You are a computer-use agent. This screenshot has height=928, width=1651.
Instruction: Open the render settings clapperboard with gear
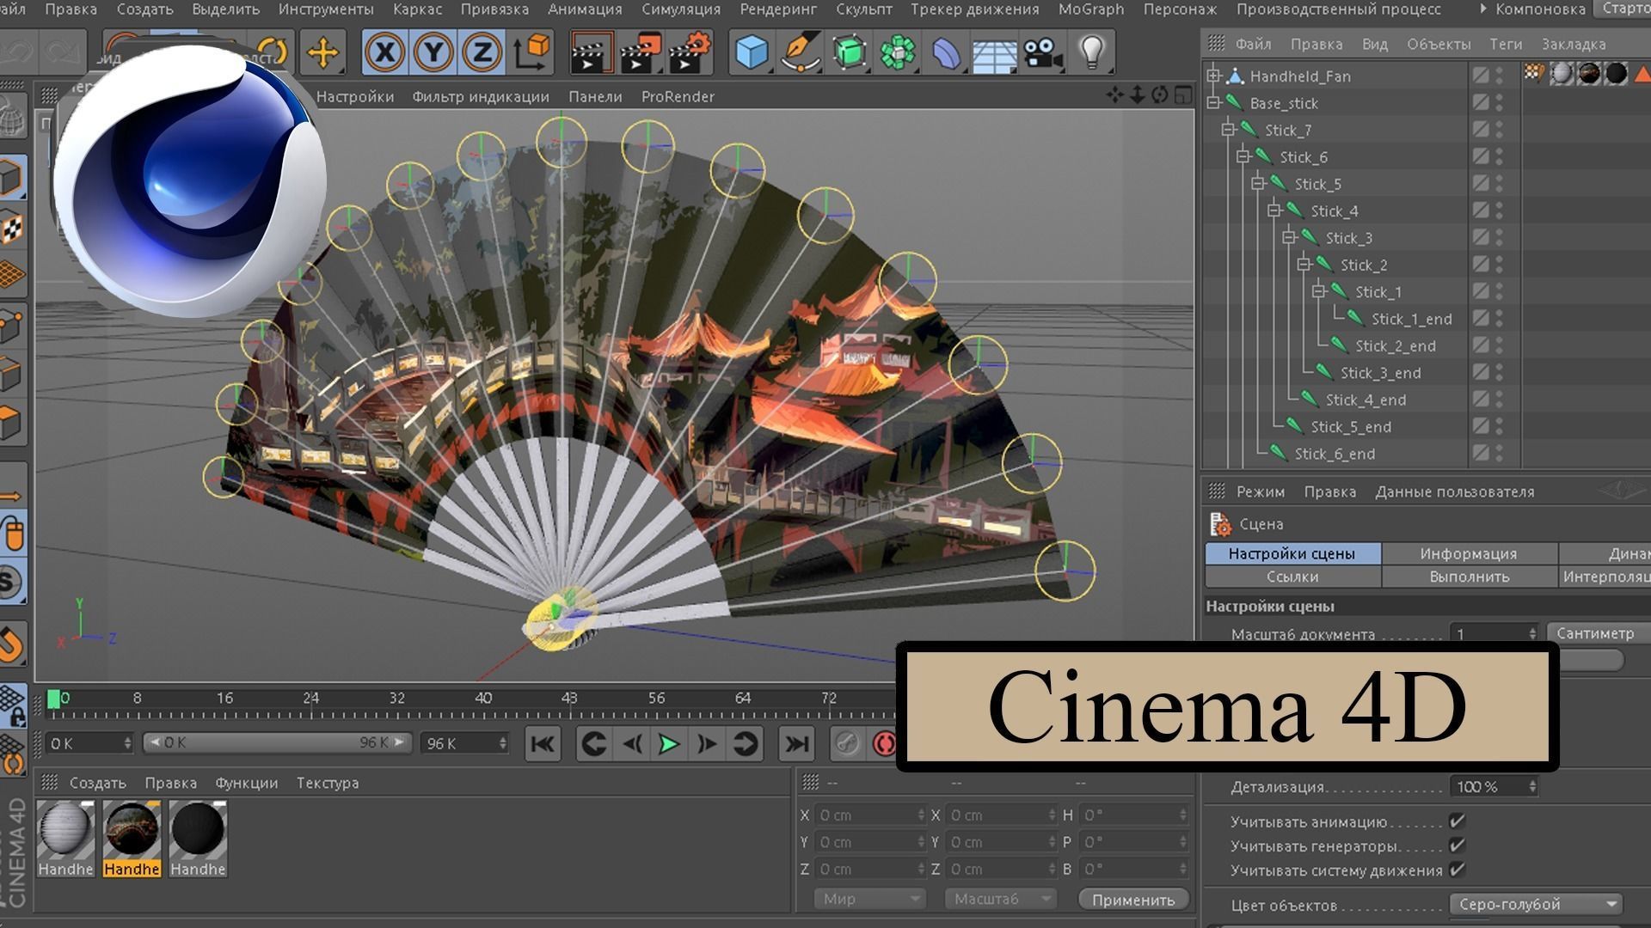tap(690, 53)
